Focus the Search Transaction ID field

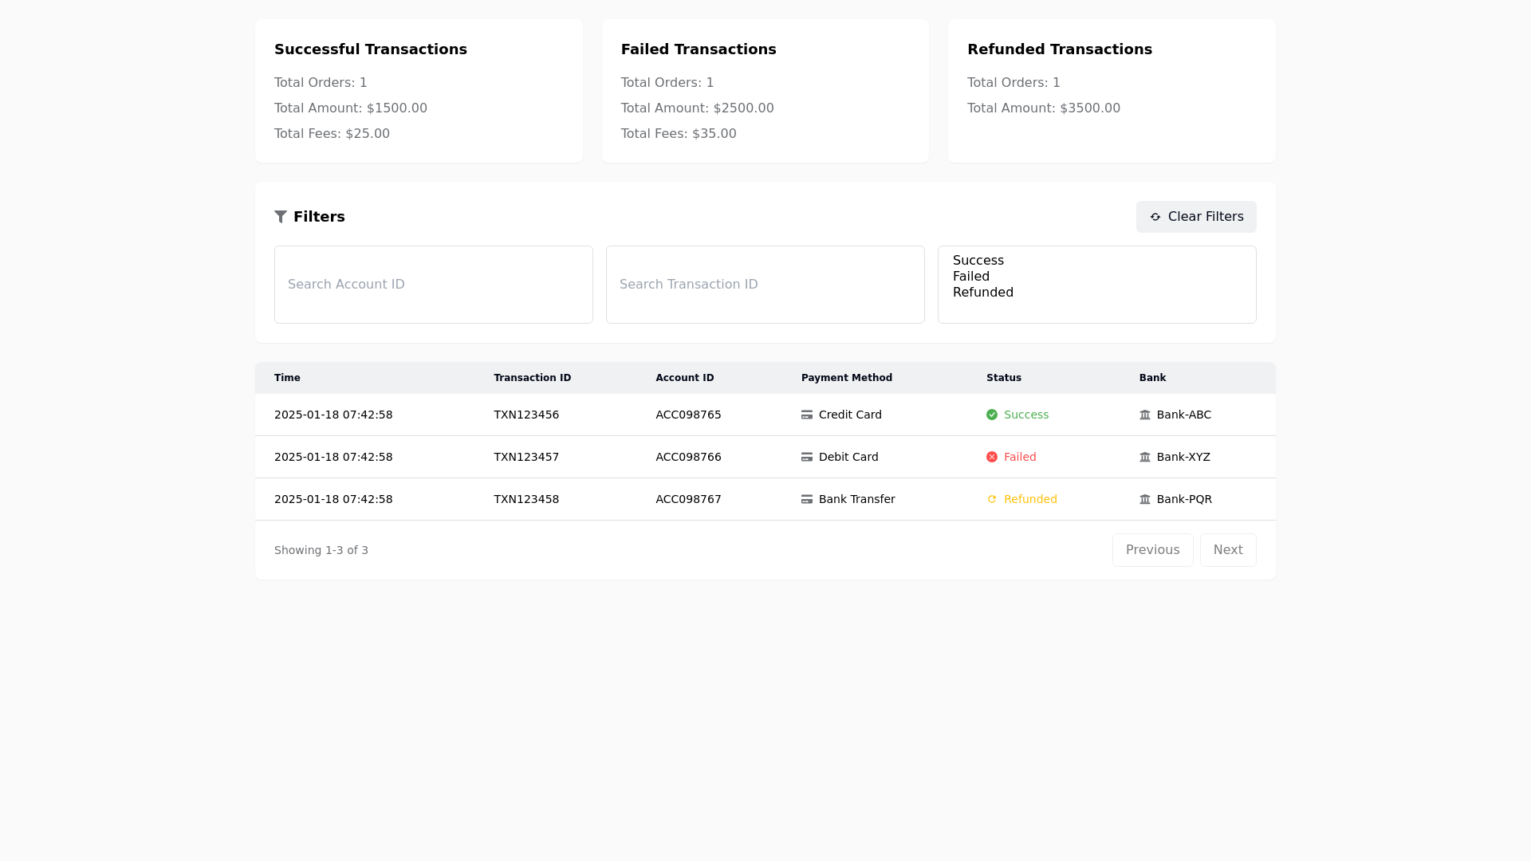tap(765, 285)
